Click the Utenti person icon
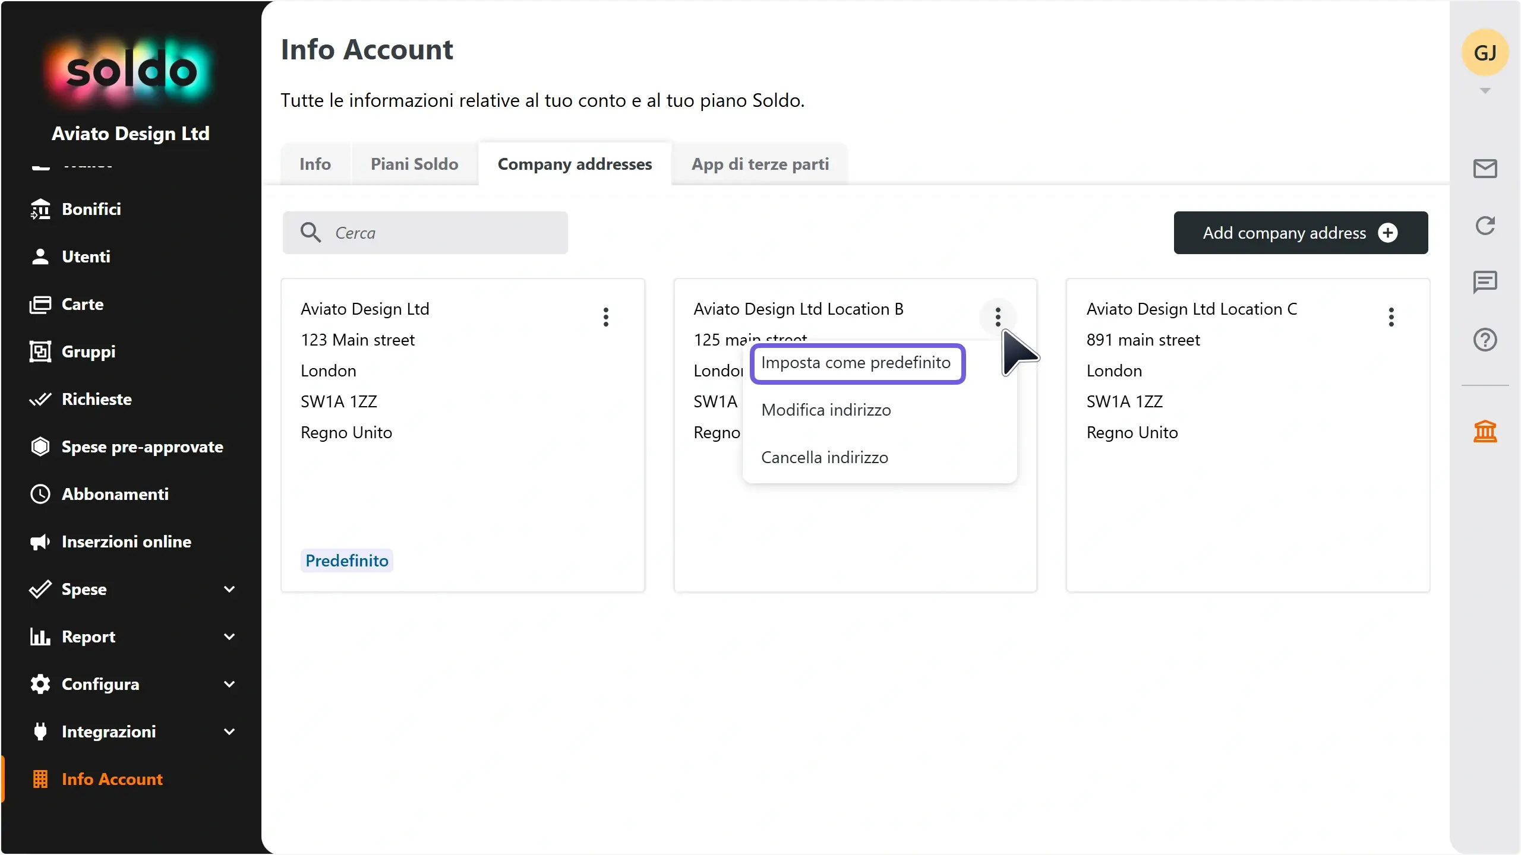The width and height of the screenshot is (1521, 855). tap(40, 256)
